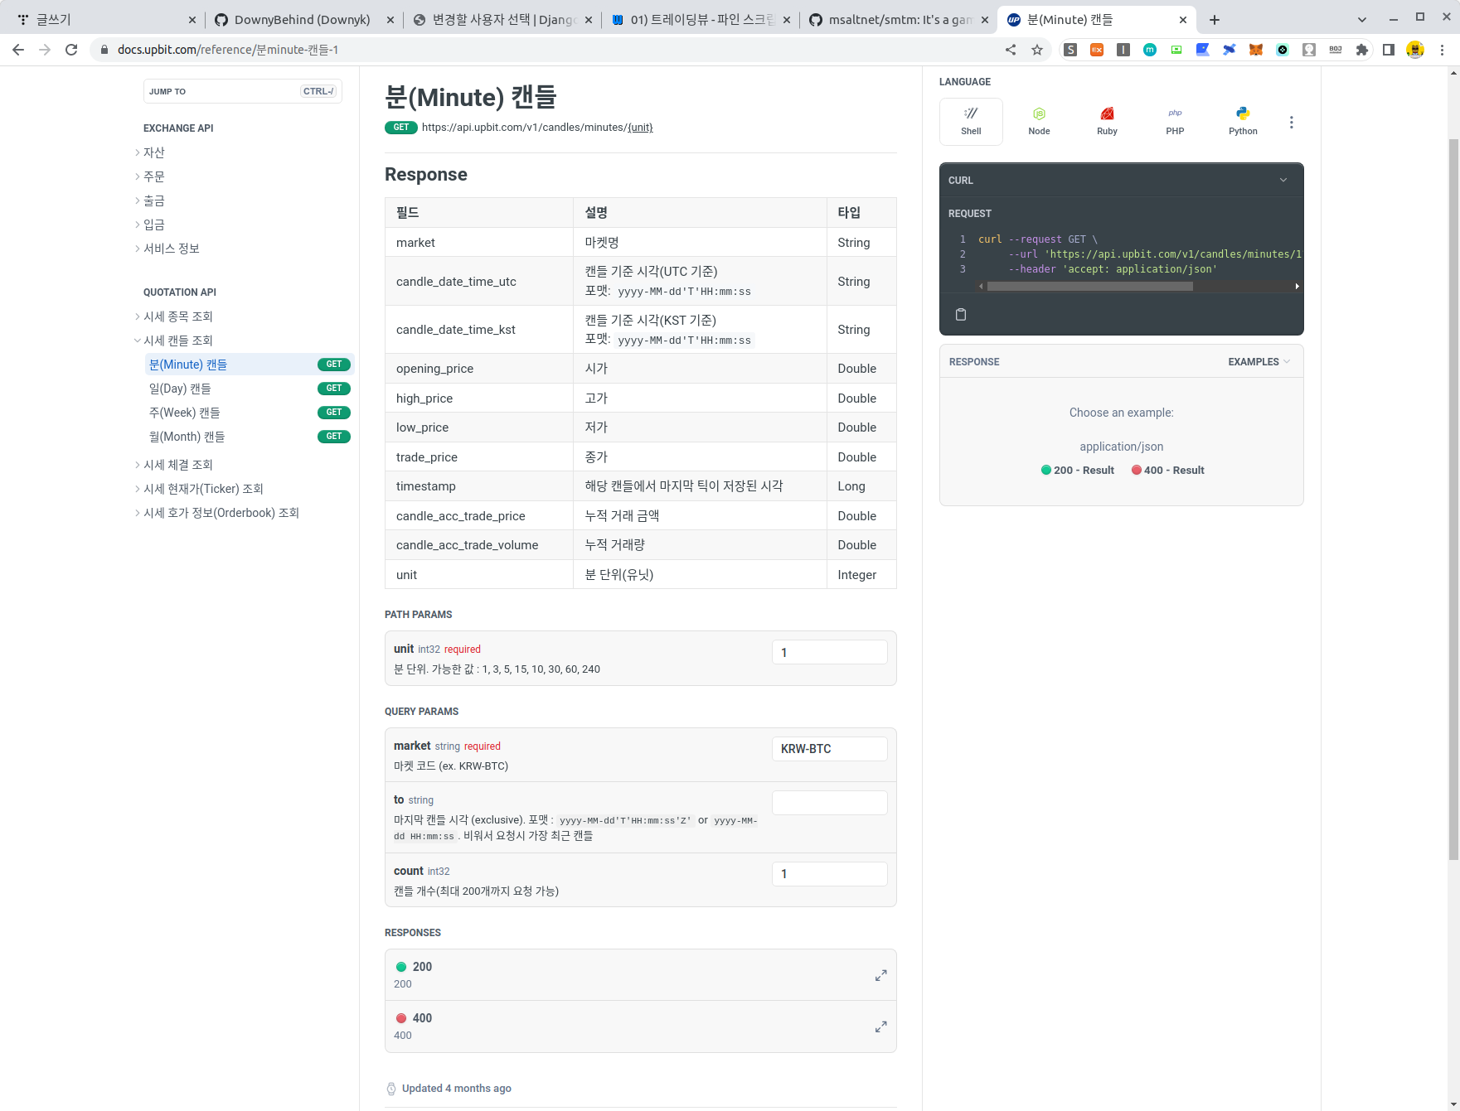This screenshot has height=1111, width=1460.
Task: Click the browser back arrow
Action: (x=18, y=50)
